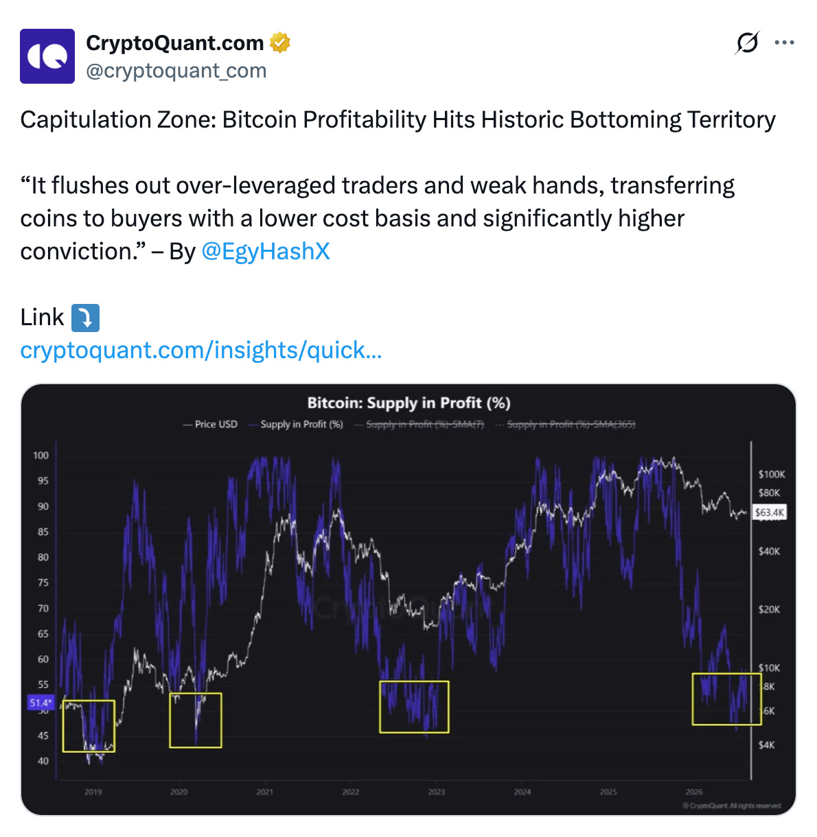Open the Grok slash-circle icon
Image resolution: width=817 pixels, height=837 pixels.
[x=747, y=43]
